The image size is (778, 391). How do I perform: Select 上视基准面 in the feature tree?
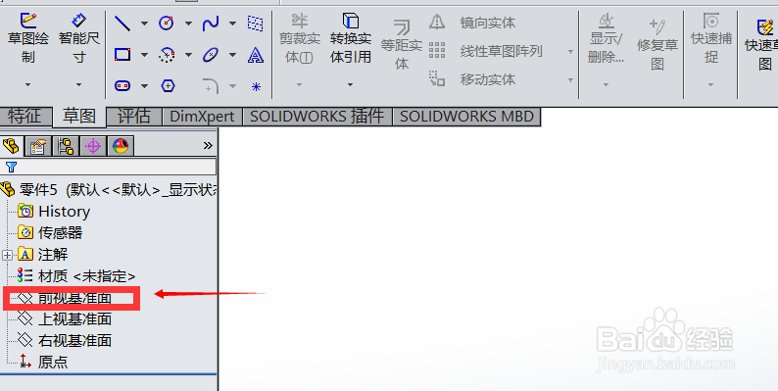pyautogui.click(x=65, y=319)
